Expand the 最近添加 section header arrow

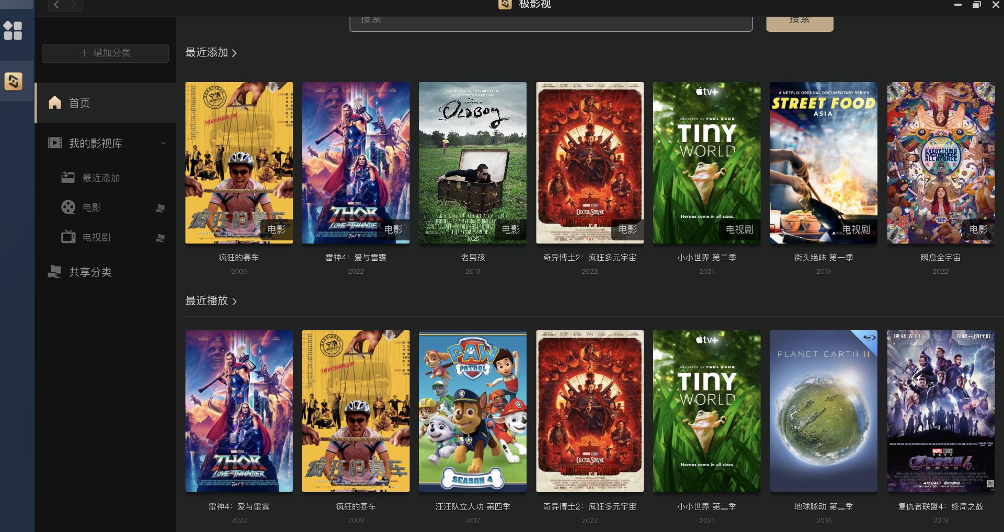tap(234, 53)
